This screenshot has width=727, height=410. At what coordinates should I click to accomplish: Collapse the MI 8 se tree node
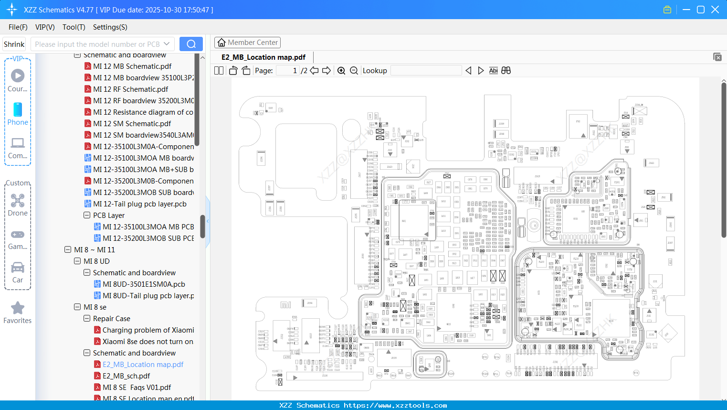(77, 307)
